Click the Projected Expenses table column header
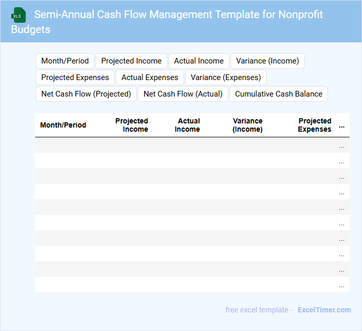This screenshot has height=331, width=362. [315, 125]
